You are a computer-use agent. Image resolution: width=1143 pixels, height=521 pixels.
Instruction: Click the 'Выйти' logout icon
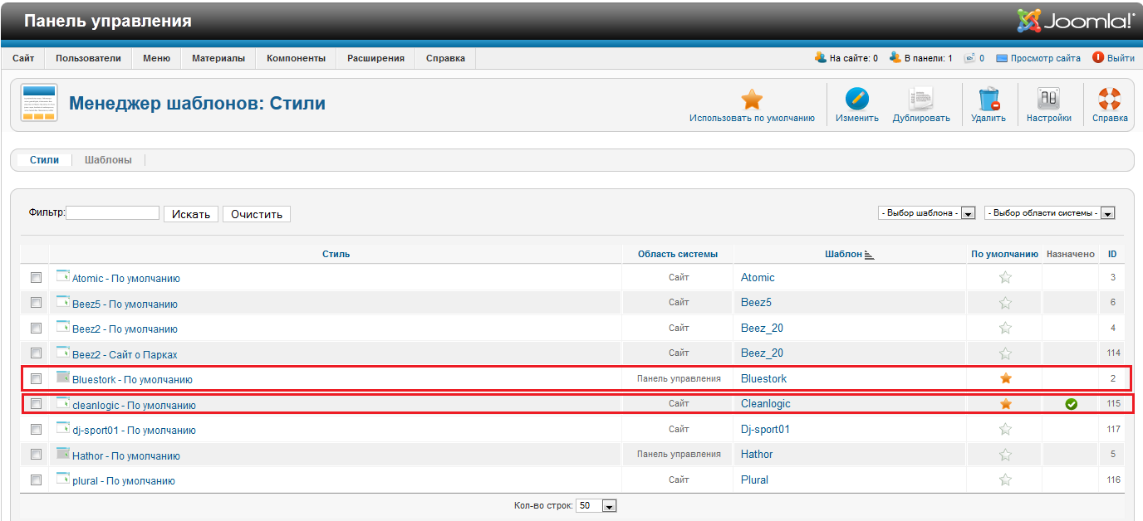click(x=1097, y=58)
